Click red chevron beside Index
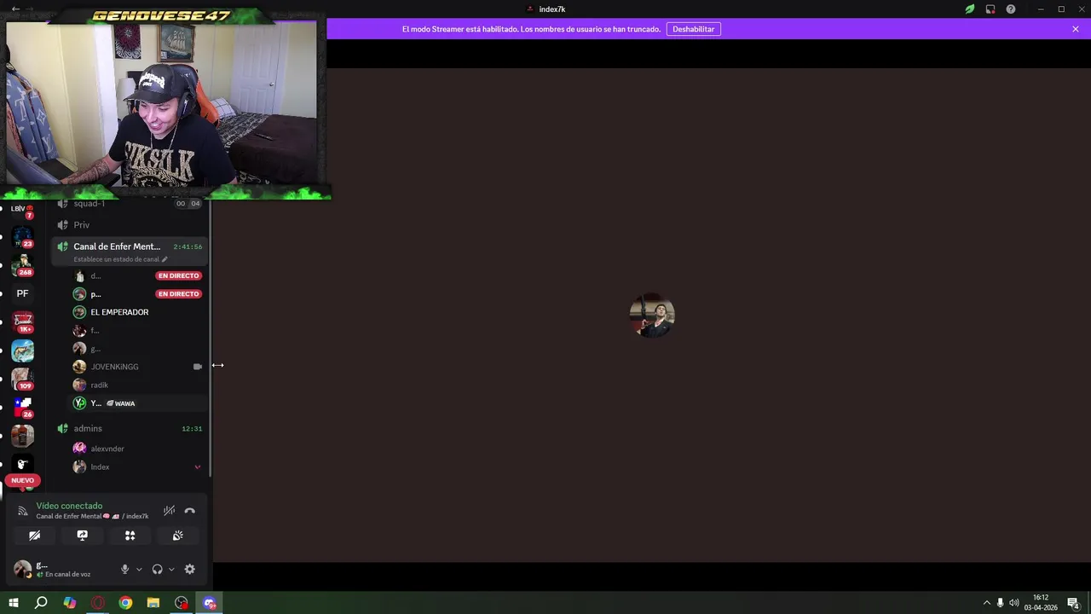 coord(198,467)
